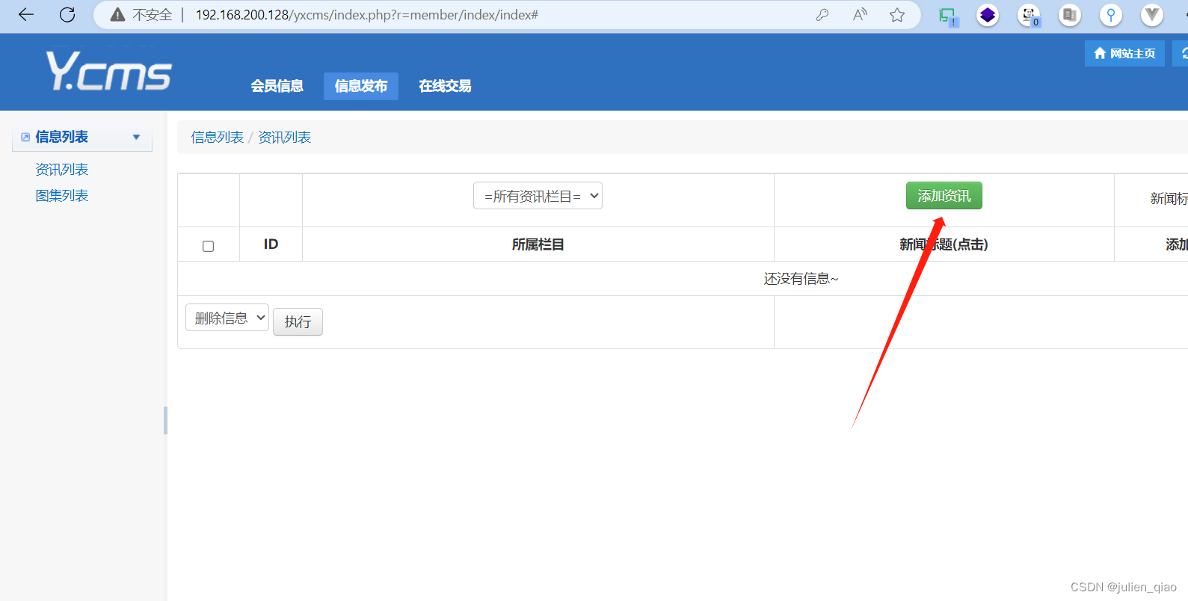Click the 还没有信息~ empty message
Image resolution: width=1188 pixels, height=601 pixels.
point(801,279)
